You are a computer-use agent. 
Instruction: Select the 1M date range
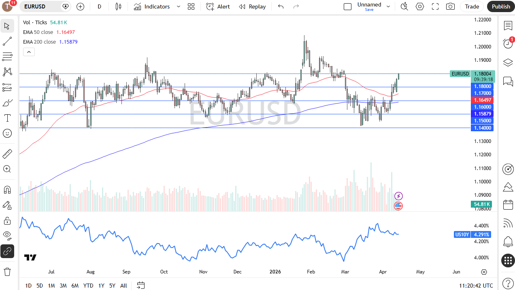click(51, 286)
